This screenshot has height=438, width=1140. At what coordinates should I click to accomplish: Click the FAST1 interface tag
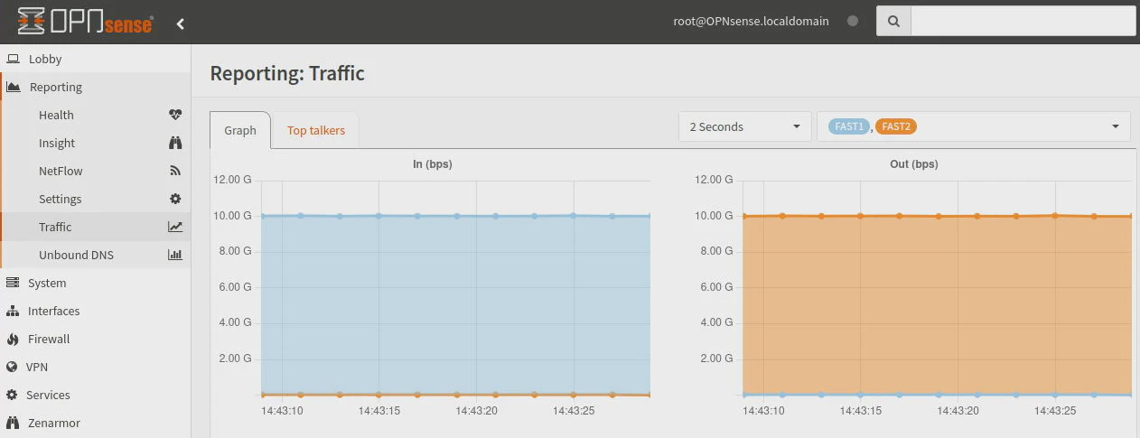850,126
